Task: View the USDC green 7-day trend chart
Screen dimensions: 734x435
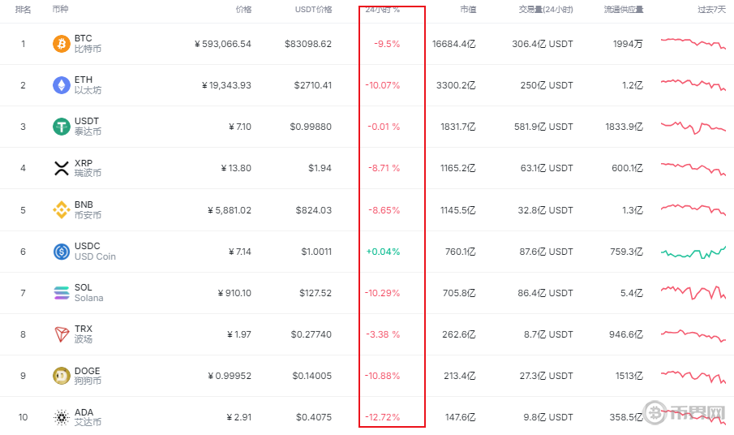Action: [x=693, y=252]
